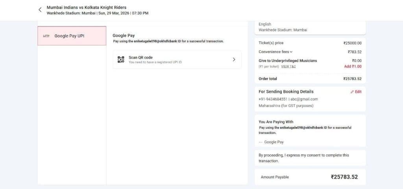Screen dimensions: 403x189
Task: Click the Google Pay logo under You Are Paying With
Action: click(261, 142)
